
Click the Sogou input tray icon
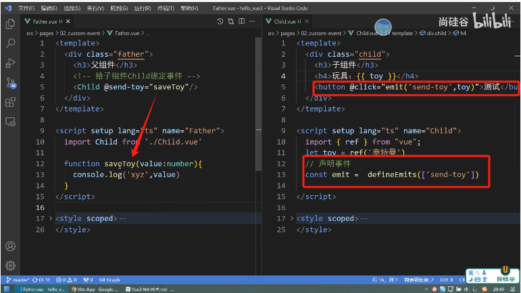(485, 289)
